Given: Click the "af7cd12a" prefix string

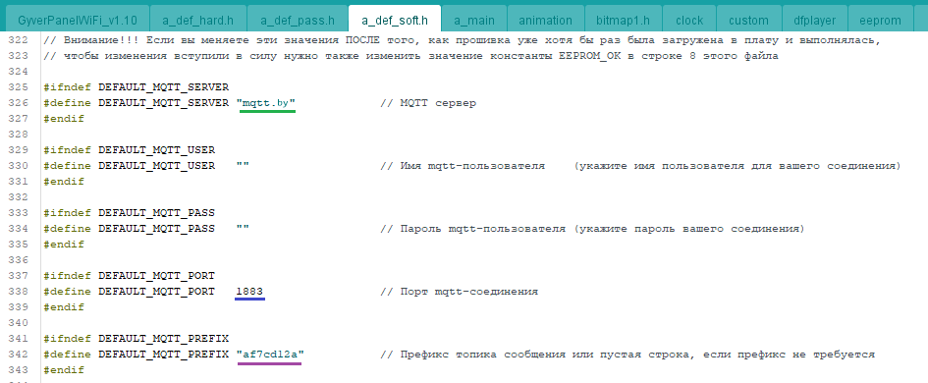Looking at the screenshot, I should pyautogui.click(x=270, y=355).
